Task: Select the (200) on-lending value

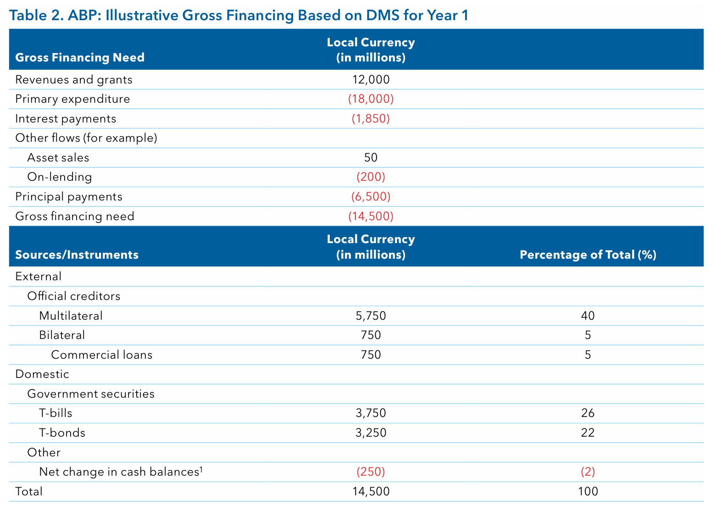Action: pos(371,177)
